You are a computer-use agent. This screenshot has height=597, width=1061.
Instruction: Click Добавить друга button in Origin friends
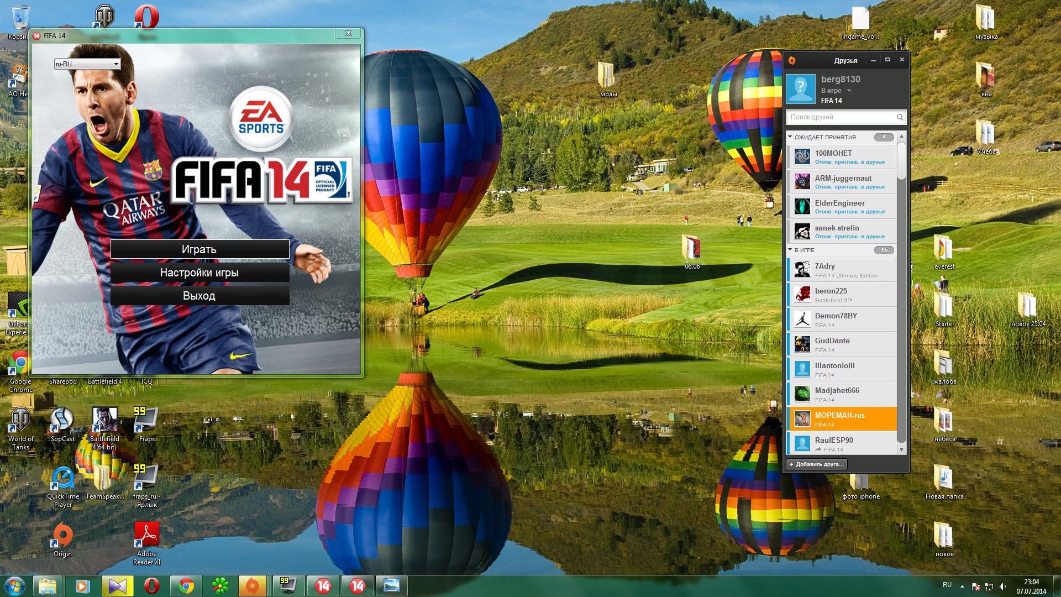pyautogui.click(x=817, y=464)
